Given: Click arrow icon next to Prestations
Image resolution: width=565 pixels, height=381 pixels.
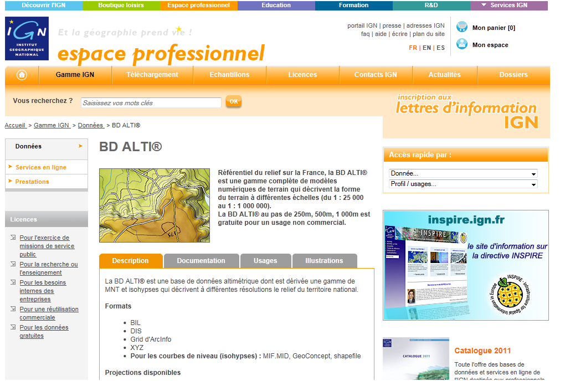Looking at the screenshot, I should pyautogui.click(x=11, y=181).
